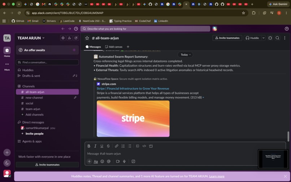Viewport: 291px width, 182px height.
Task: Start a bulleted list in composer
Action: coord(129,146)
